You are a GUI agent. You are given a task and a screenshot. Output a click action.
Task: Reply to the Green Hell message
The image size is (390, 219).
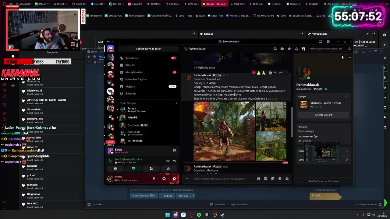275,73
